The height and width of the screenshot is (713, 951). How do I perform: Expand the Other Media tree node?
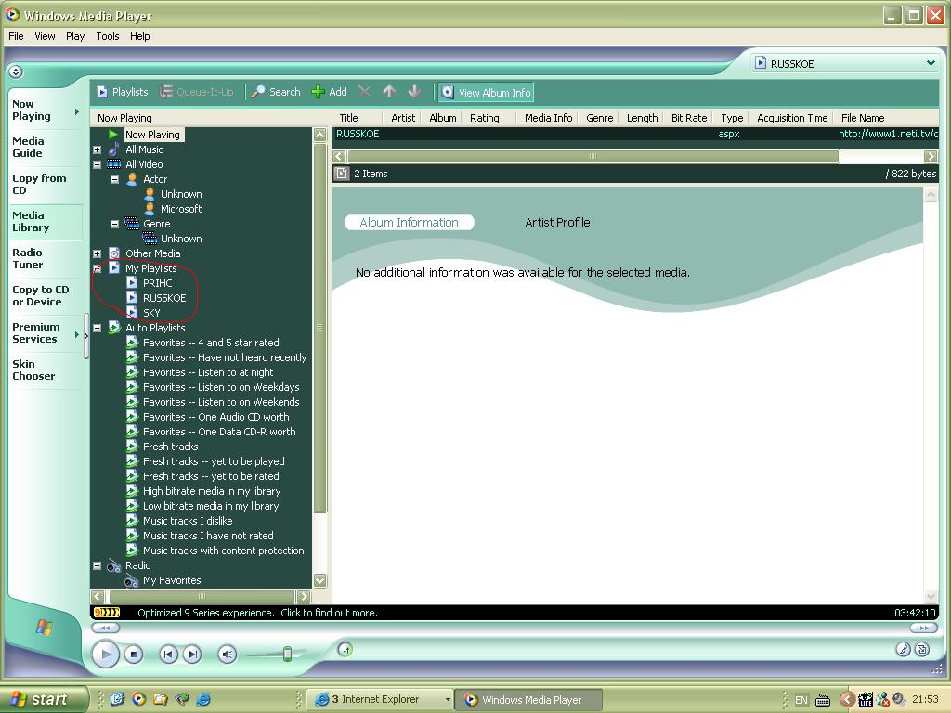tap(97, 253)
